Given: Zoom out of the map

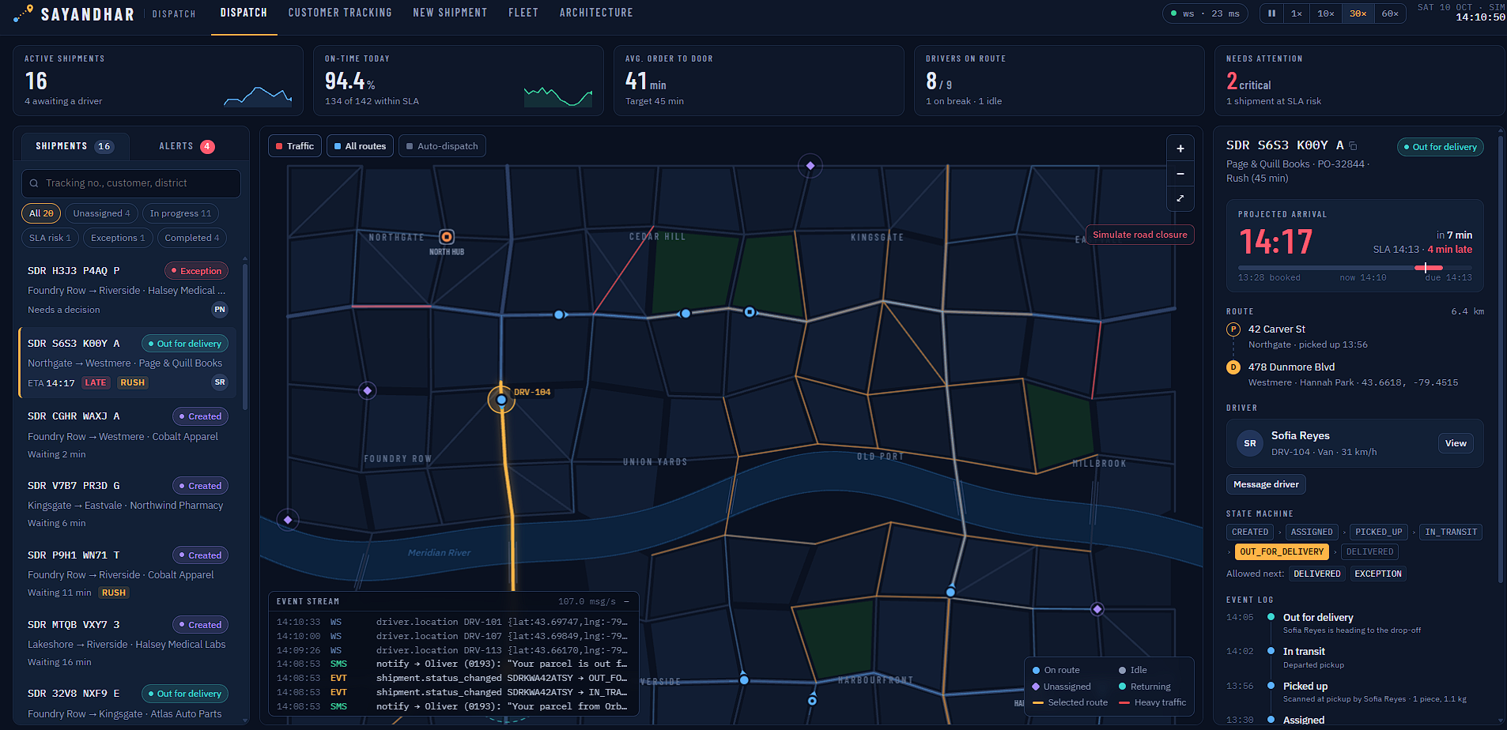Looking at the screenshot, I should [x=1180, y=174].
